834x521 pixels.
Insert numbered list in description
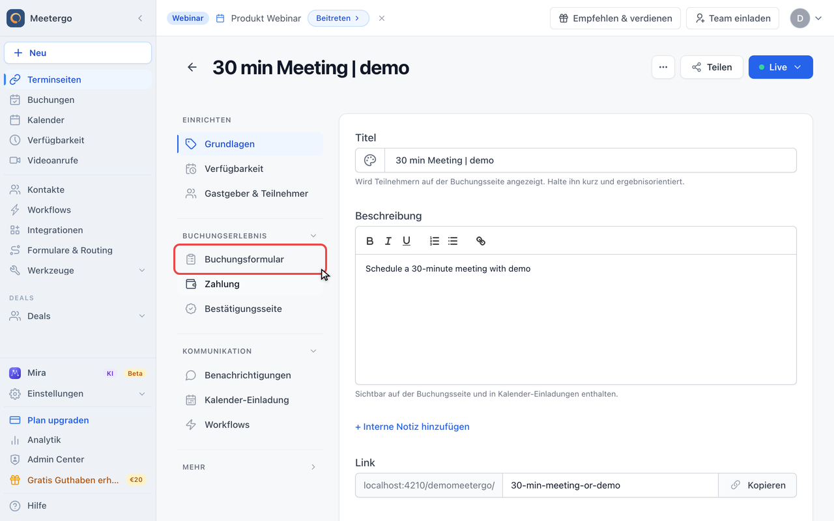435,241
